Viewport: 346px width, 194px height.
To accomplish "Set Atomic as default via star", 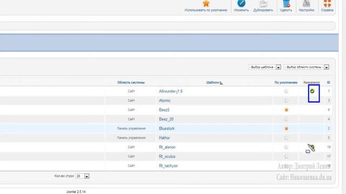I will [286, 101].
